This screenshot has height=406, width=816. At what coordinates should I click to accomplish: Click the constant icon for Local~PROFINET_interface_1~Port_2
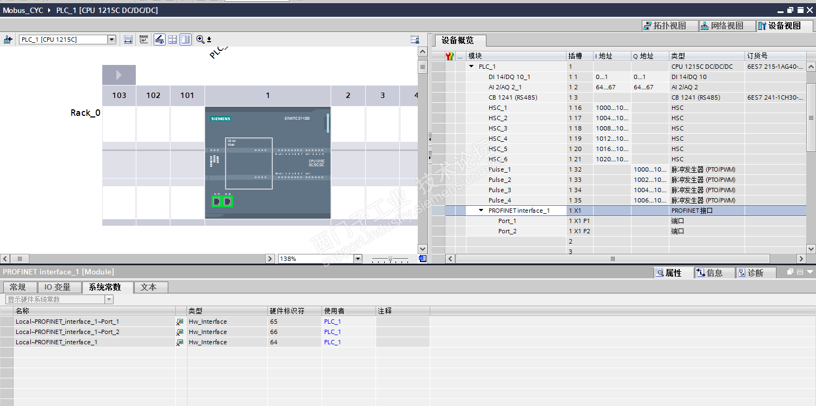pyautogui.click(x=180, y=332)
